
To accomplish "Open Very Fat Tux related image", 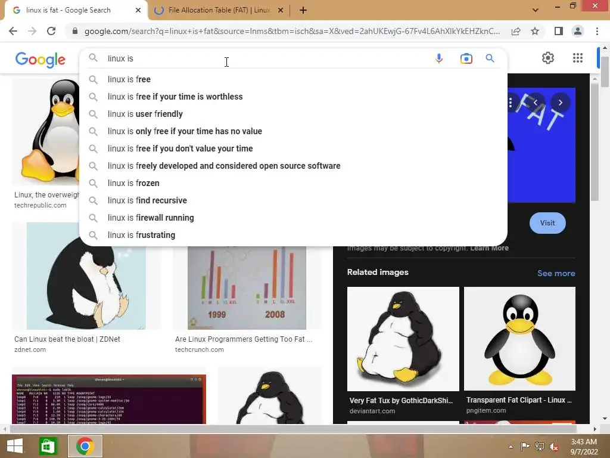I will 403,339.
